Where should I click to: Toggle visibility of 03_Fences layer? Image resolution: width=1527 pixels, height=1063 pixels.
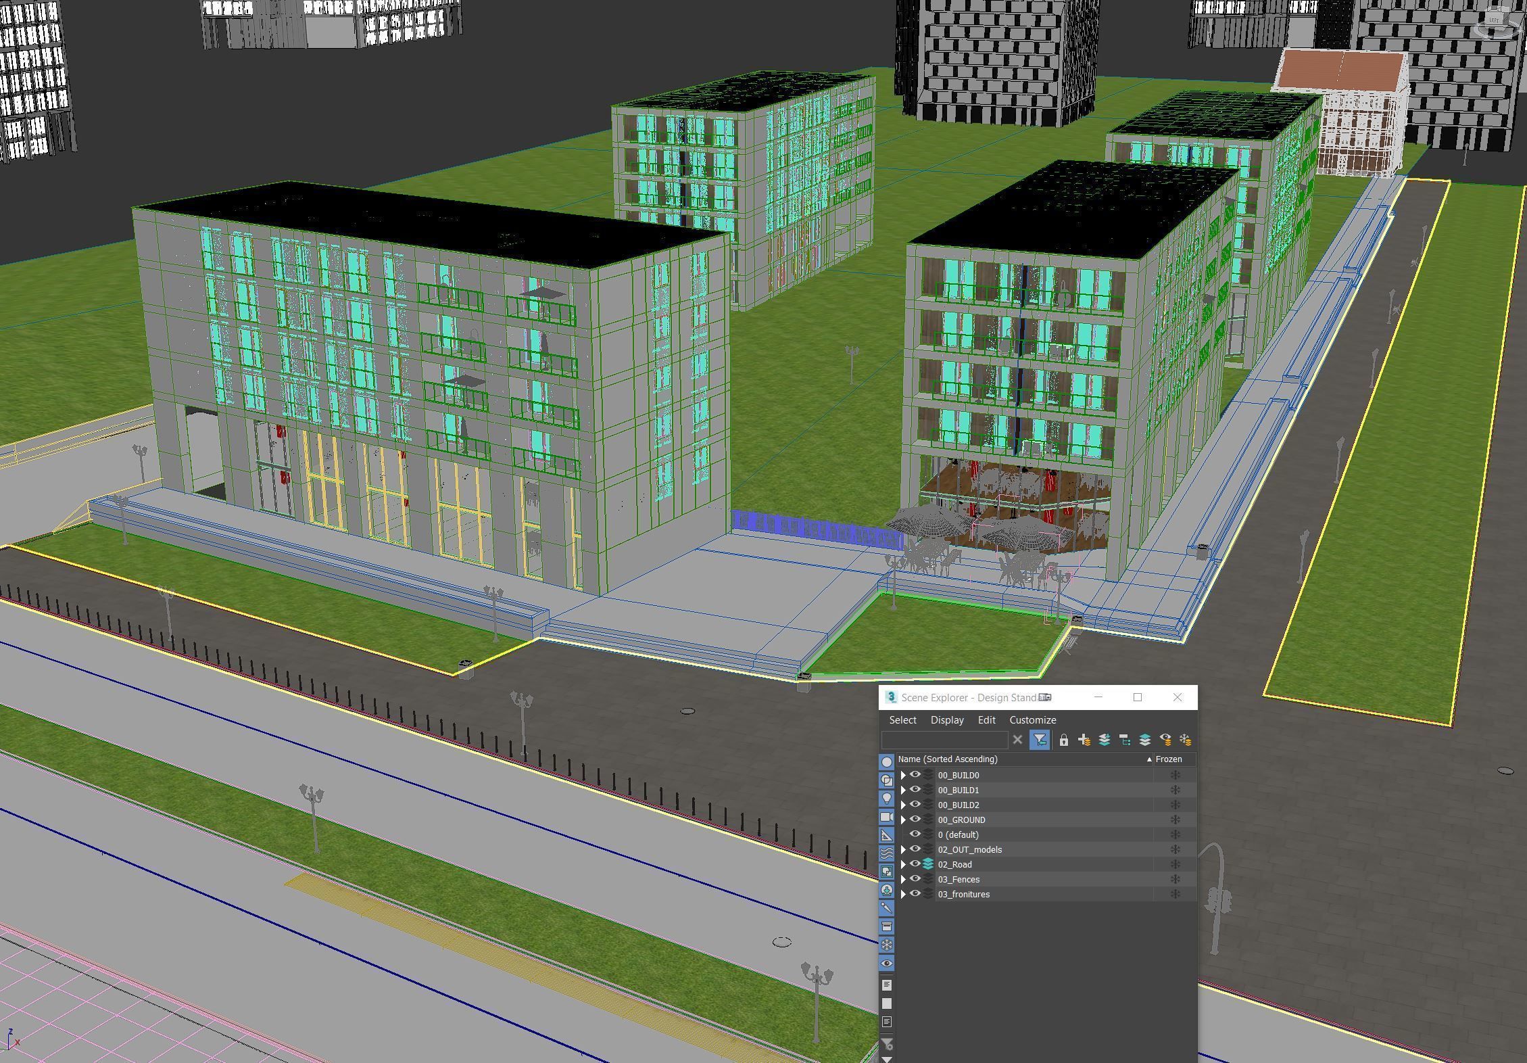[915, 879]
